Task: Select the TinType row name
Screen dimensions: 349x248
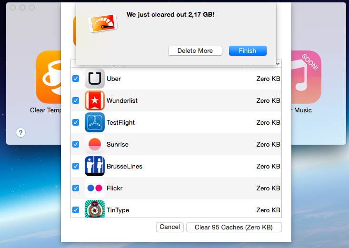Action: 118,210
